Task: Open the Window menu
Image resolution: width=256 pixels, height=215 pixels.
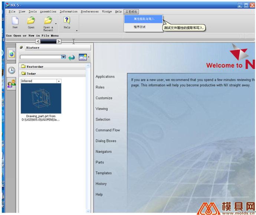Action: click(x=107, y=12)
